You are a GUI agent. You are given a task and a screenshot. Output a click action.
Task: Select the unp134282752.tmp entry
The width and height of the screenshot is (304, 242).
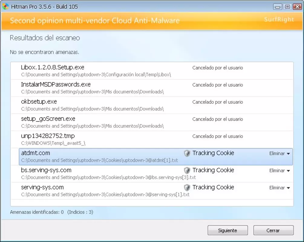[152, 139]
